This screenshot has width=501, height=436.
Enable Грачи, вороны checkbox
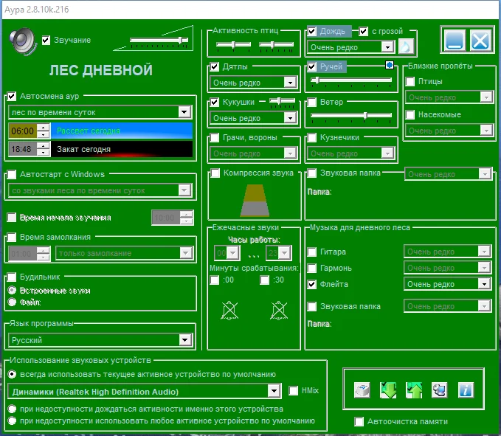(x=215, y=138)
